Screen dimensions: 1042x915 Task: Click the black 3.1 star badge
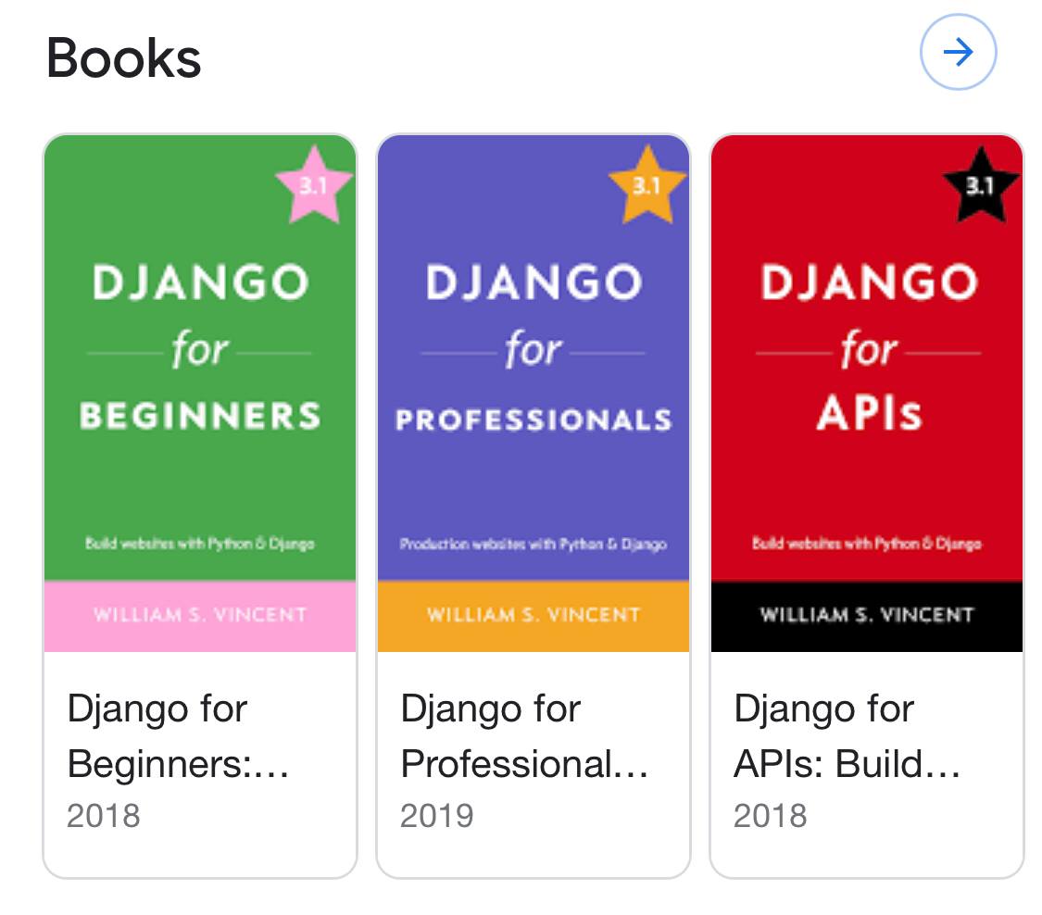tap(981, 185)
